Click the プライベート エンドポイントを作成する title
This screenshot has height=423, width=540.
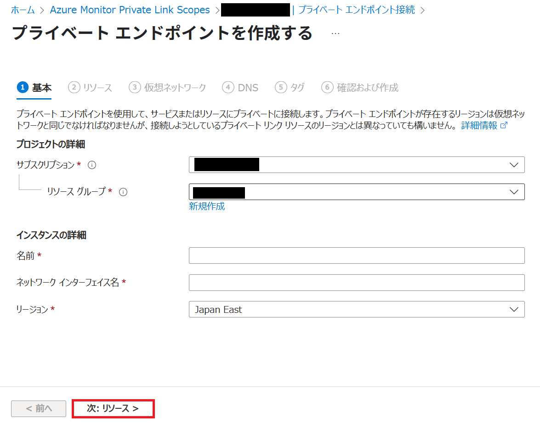click(x=162, y=33)
